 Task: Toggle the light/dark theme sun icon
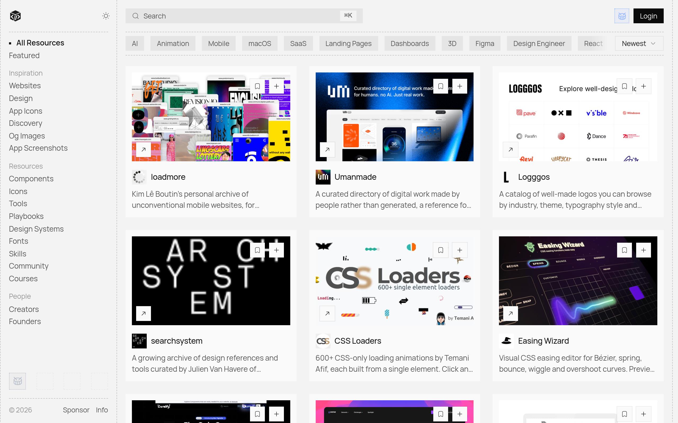106,16
